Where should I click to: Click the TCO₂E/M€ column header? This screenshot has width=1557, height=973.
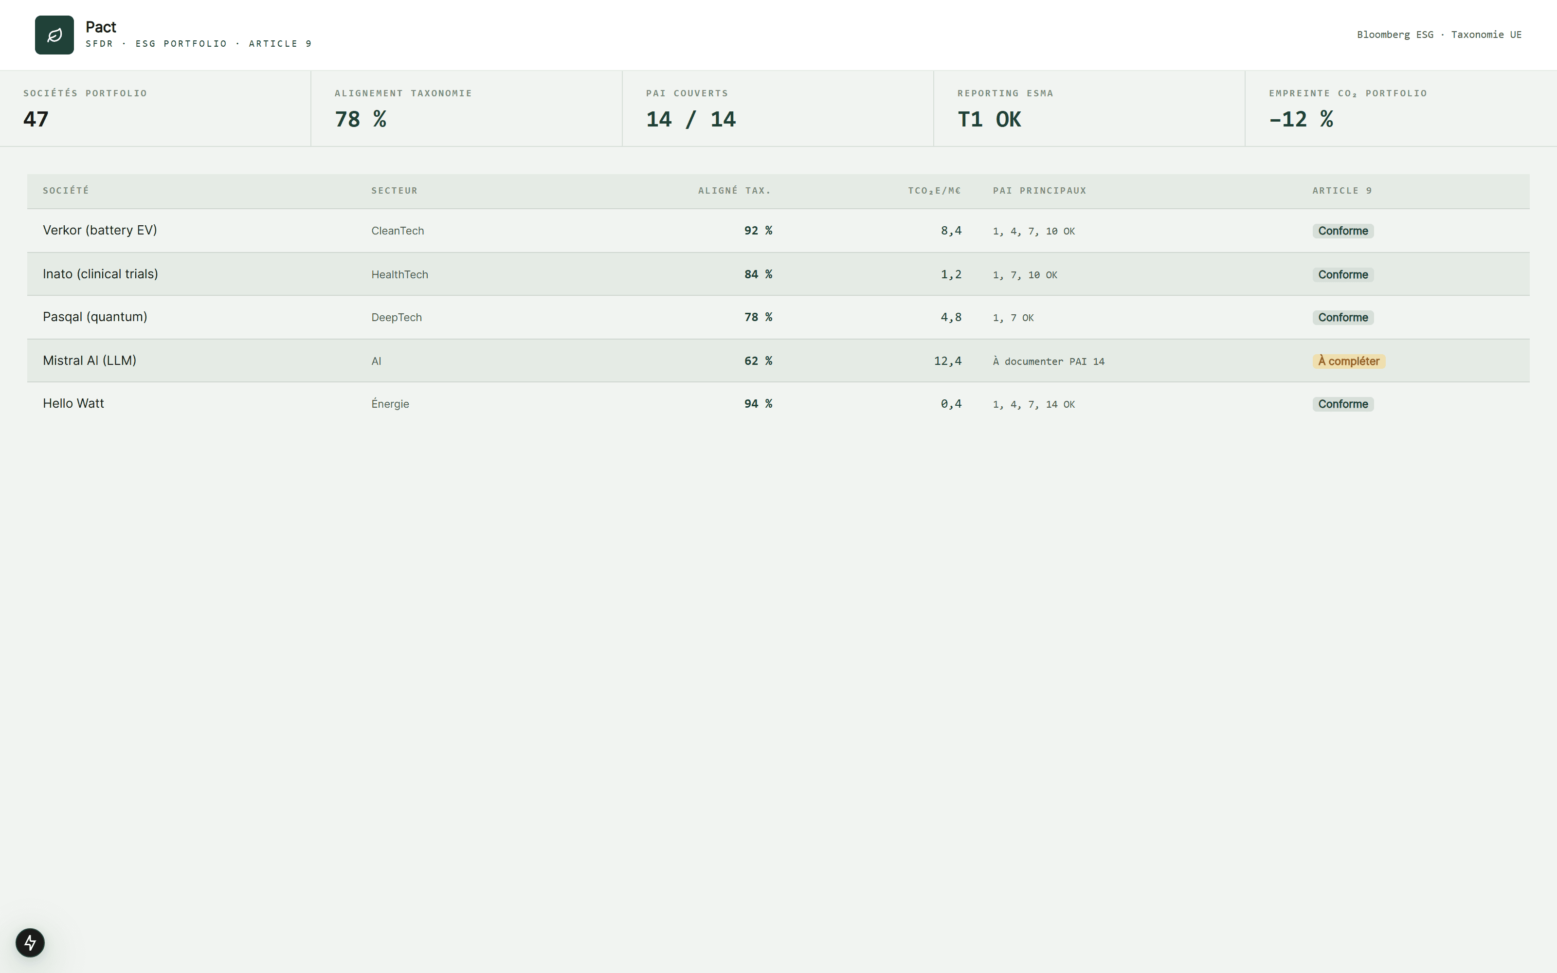(x=934, y=191)
